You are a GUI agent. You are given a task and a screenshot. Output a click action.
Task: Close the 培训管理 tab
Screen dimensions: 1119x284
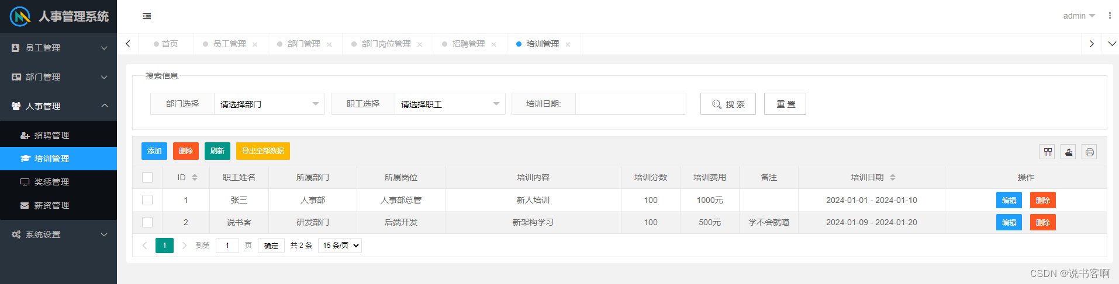pyautogui.click(x=568, y=44)
